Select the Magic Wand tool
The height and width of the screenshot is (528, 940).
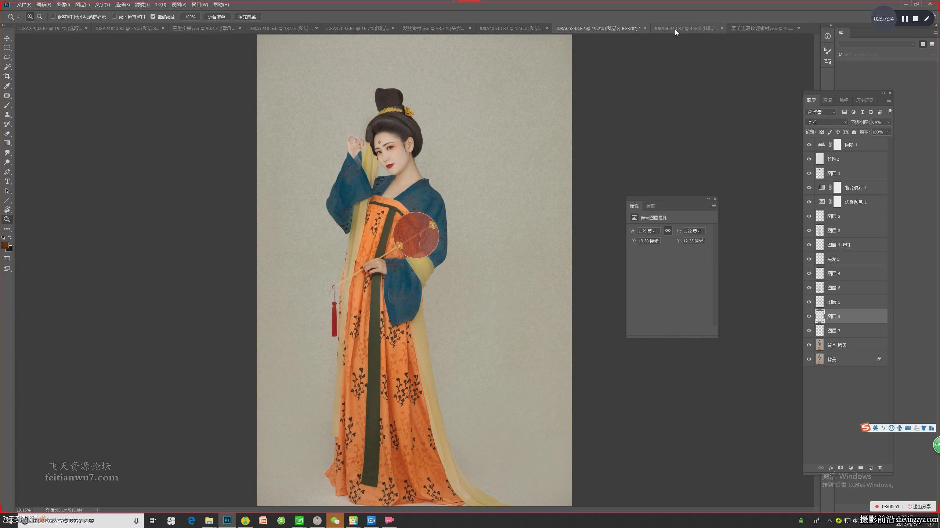pyautogui.click(x=7, y=67)
